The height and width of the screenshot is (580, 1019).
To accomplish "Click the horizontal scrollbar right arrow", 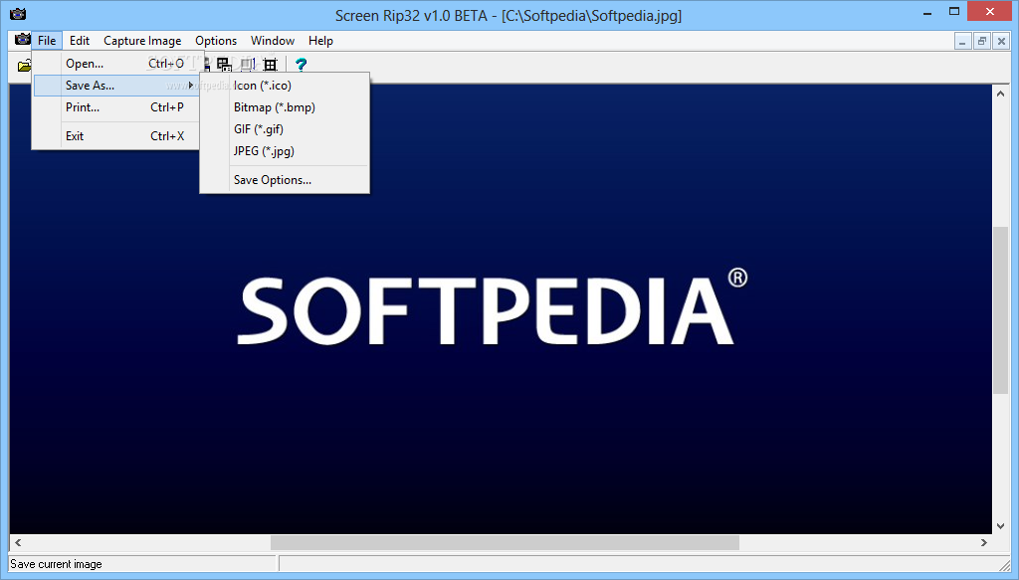I will tap(984, 542).
